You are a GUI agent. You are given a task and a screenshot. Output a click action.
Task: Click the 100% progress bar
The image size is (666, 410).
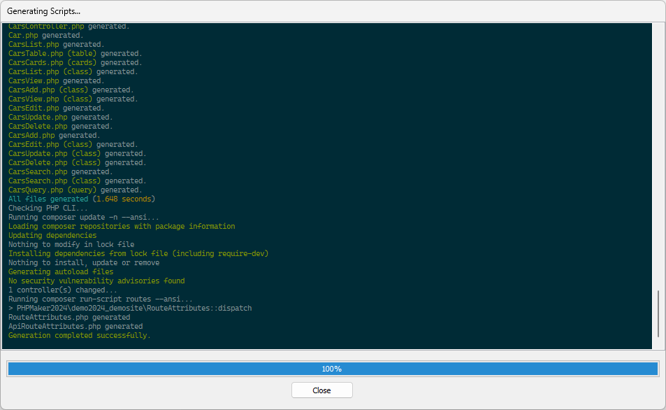click(x=332, y=369)
